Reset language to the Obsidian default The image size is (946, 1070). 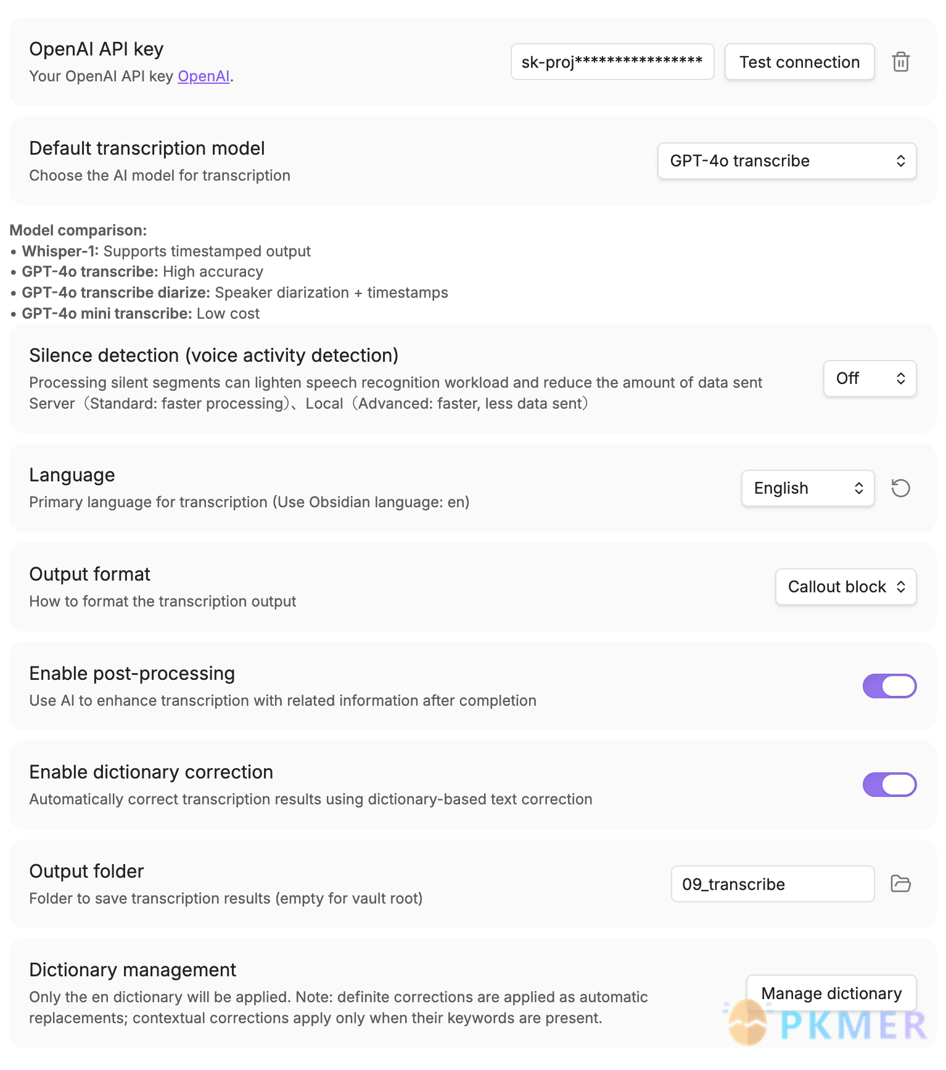[x=901, y=488]
